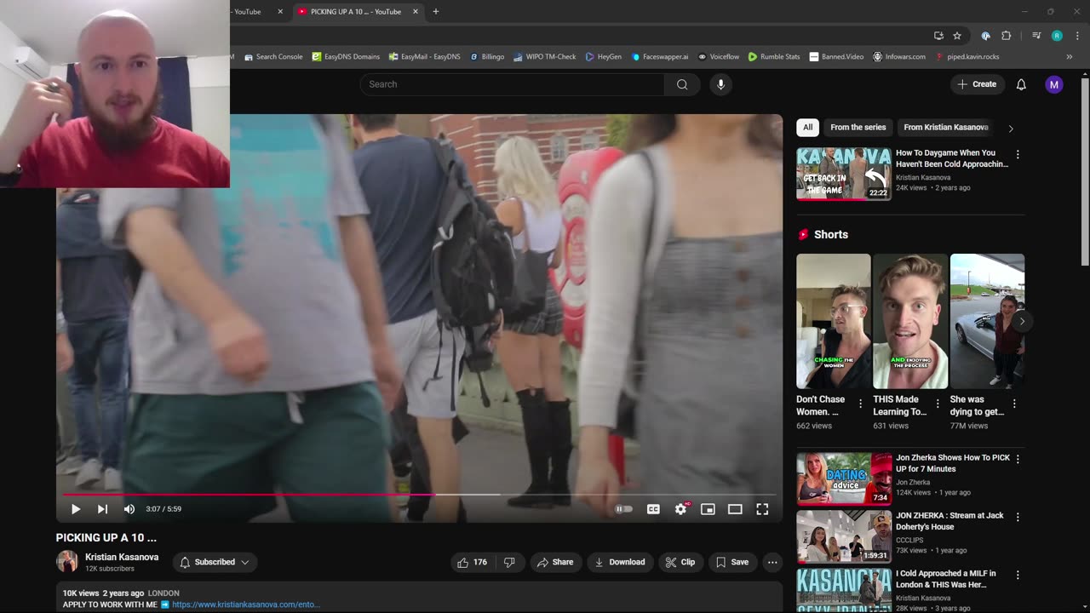Enter fullscreen video mode
Screen dimensions: 1090x613
tap(762, 509)
